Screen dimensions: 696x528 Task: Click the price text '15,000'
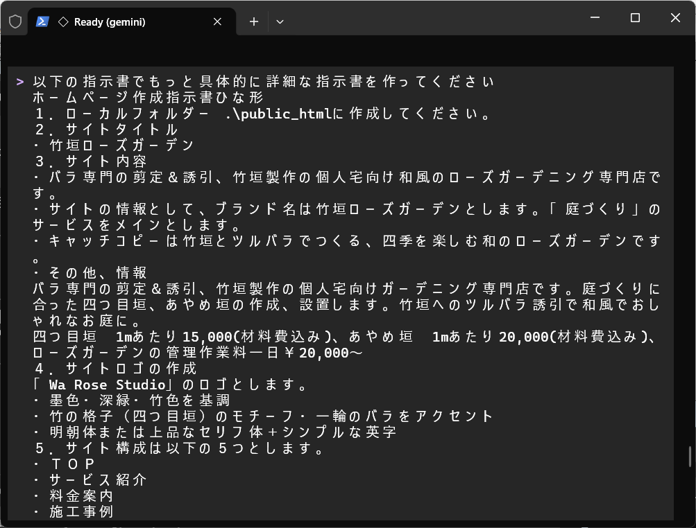pyautogui.click(x=207, y=337)
